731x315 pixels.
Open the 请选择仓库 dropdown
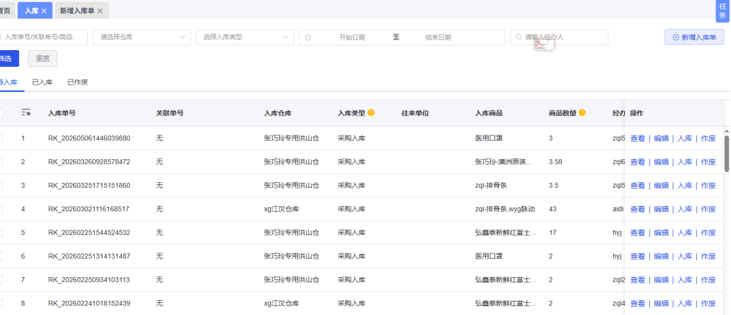coord(141,37)
